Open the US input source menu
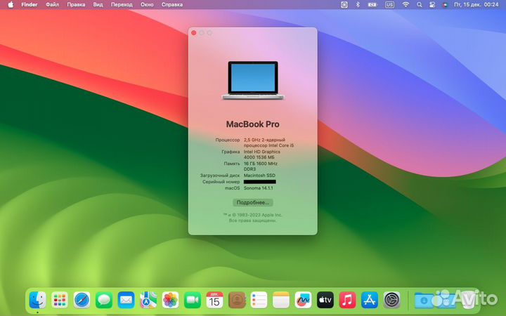Screen dimensions: 506x316 389,4
